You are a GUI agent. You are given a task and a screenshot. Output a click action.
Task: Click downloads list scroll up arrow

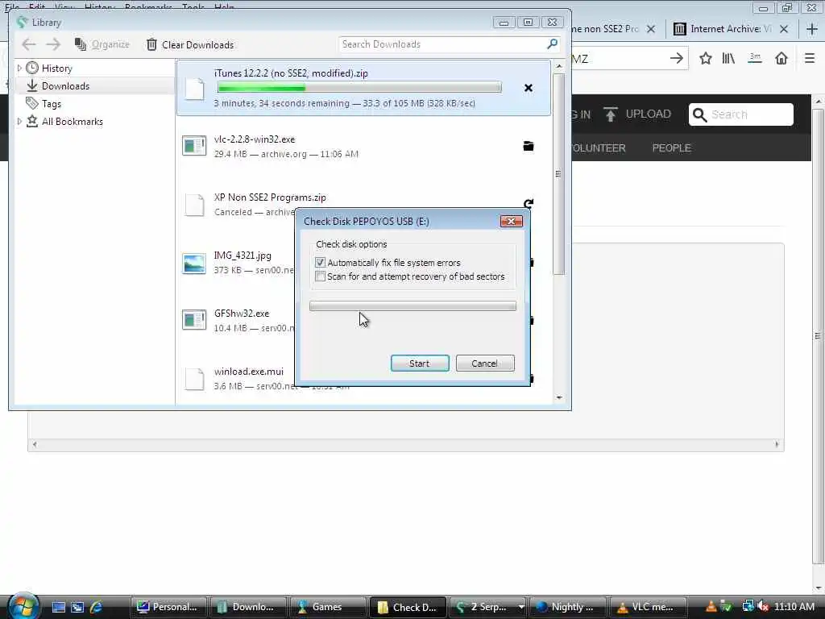click(x=559, y=66)
